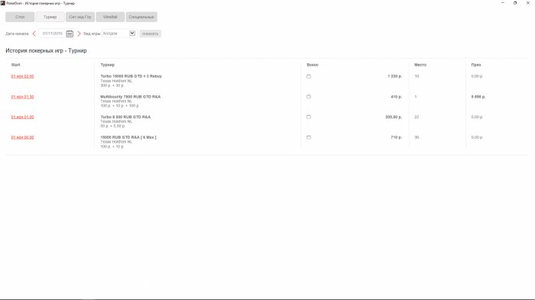The width and height of the screenshot is (535, 300).
Task: Click the PokerDom app icon in title bar
Action: point(3,3)
